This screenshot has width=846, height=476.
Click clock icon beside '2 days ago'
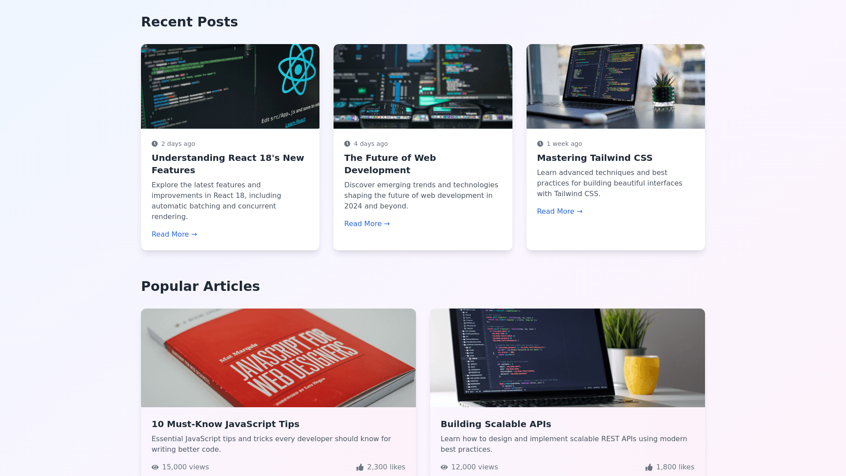pos(155,144)
